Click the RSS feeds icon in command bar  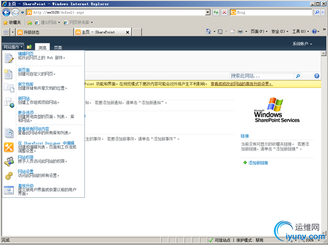point(220,31)
